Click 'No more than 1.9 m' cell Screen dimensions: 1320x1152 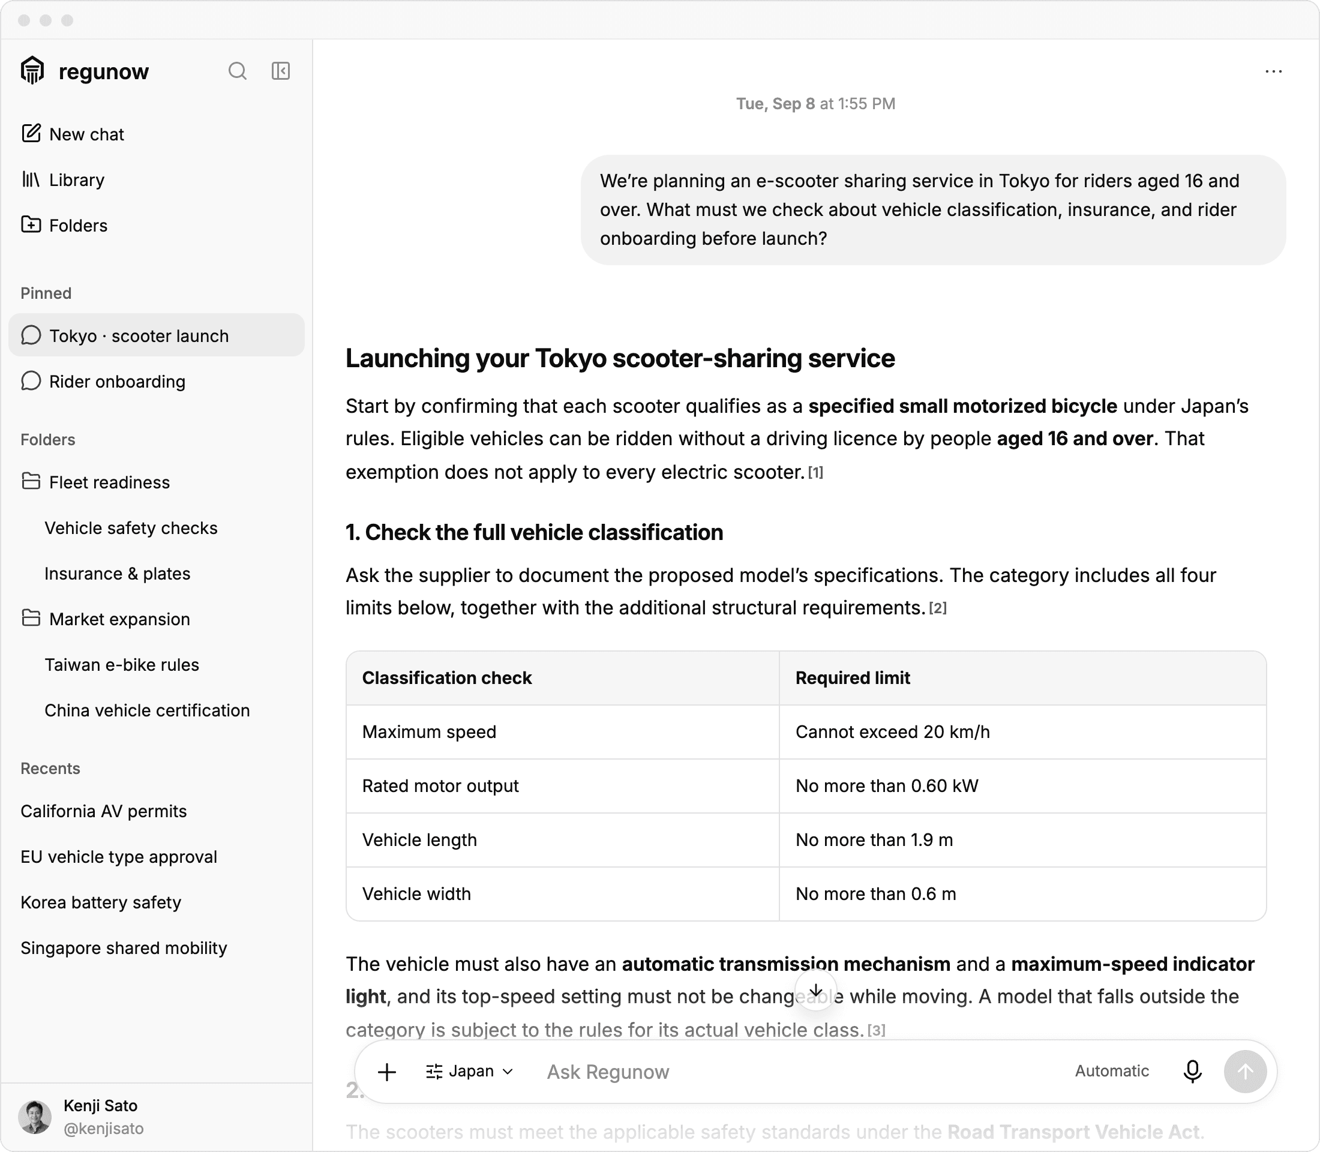click(1022, 840)
